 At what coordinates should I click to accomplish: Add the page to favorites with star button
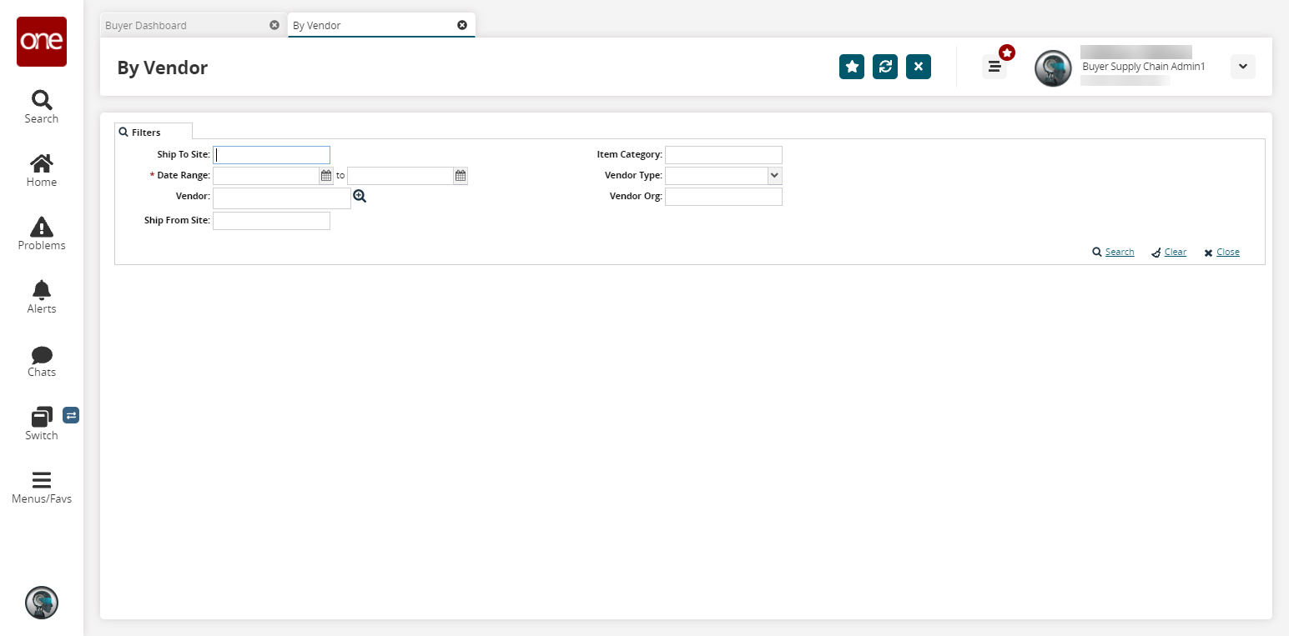point(852,67)
